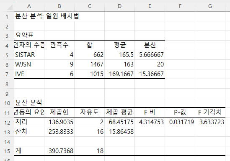The height and width of the screenshot is (161, 230).
Task: Click total sum of squares 390.7368
Action: click(59, 151)
